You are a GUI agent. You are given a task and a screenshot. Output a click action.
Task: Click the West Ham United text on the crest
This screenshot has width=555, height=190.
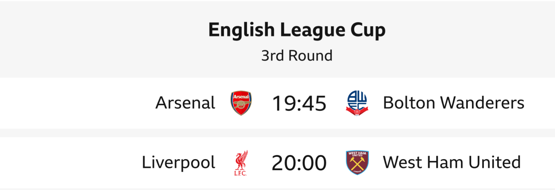(x=357, y=155)
